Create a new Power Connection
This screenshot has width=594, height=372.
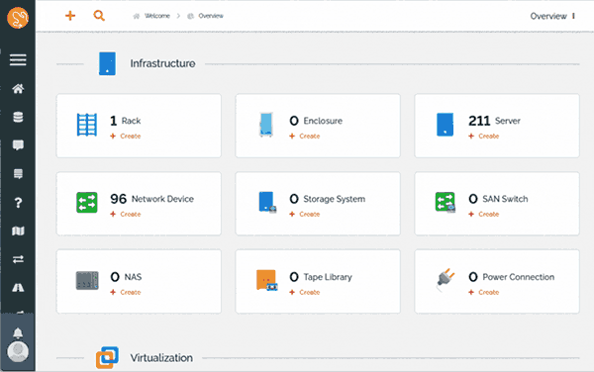(484, 292)
